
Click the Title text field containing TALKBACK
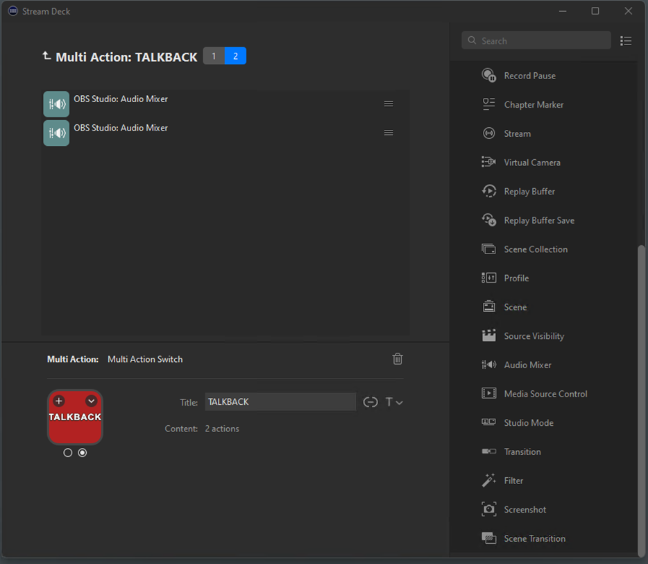[280, 401]
